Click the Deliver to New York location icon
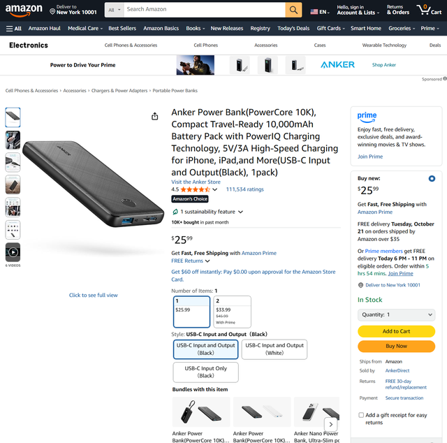 coord(52,12)
